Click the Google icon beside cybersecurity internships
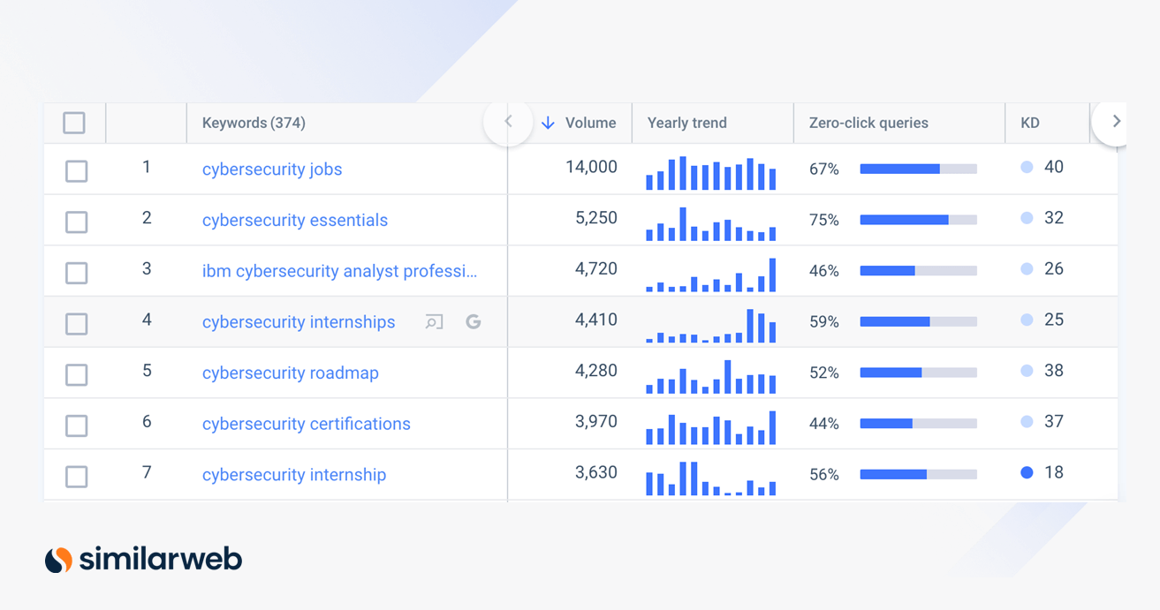Screen dimensions: 1160x610 coord(474,322)
